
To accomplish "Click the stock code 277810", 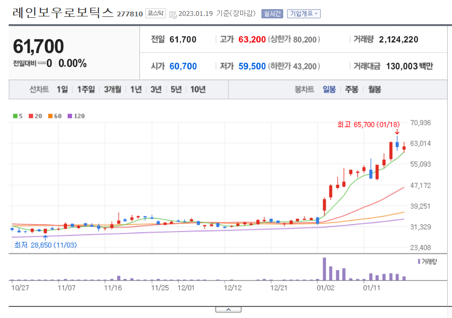I will (x=130, y=14).
